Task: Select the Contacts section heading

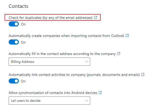Action: [18, 6]
